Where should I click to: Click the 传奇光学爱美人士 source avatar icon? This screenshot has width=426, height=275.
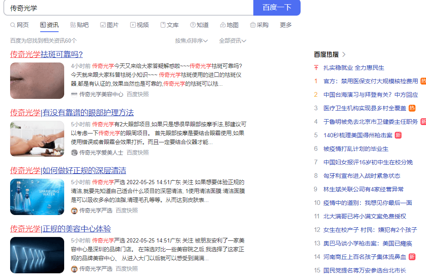74,152
